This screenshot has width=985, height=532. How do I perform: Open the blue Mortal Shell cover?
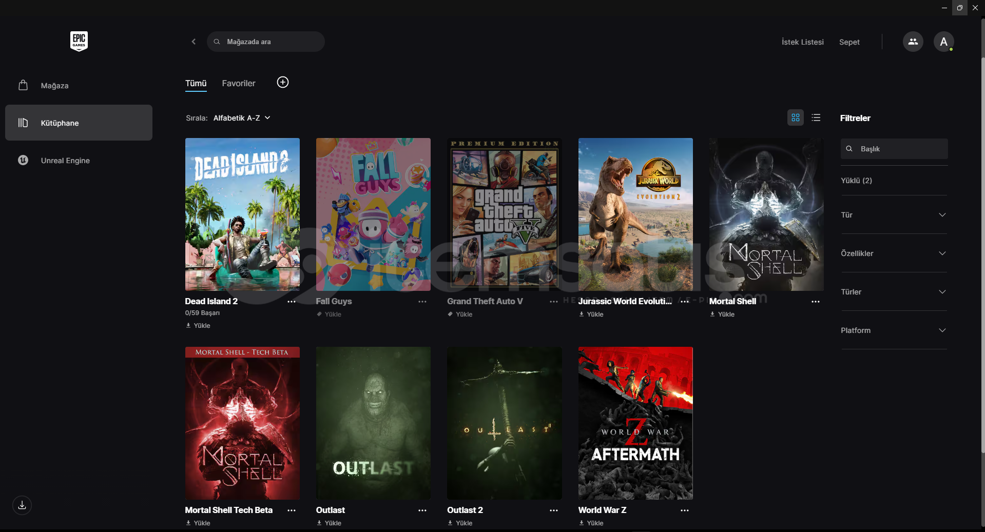click(x=766, y=214)
